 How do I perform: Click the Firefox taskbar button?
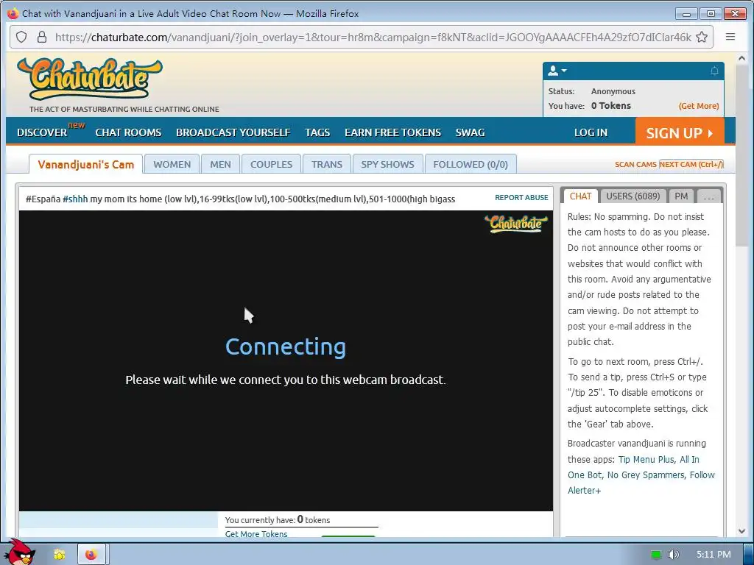tap(91, 555)
